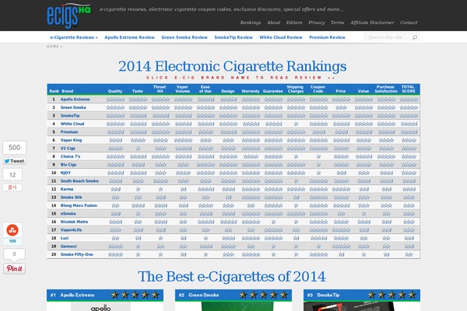Click the Tweet button with Twitter bird
The image size is (467, 311).
pos(14,161)
